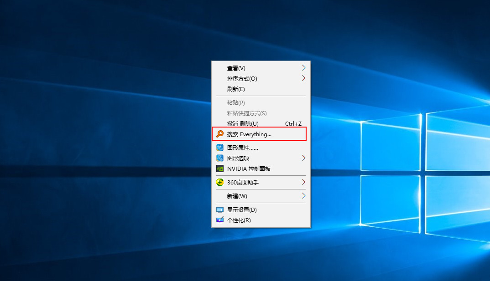Viewport: 490px width, 281px height.
Task: Click the NVIDIA logo icon
Action: 220,169
